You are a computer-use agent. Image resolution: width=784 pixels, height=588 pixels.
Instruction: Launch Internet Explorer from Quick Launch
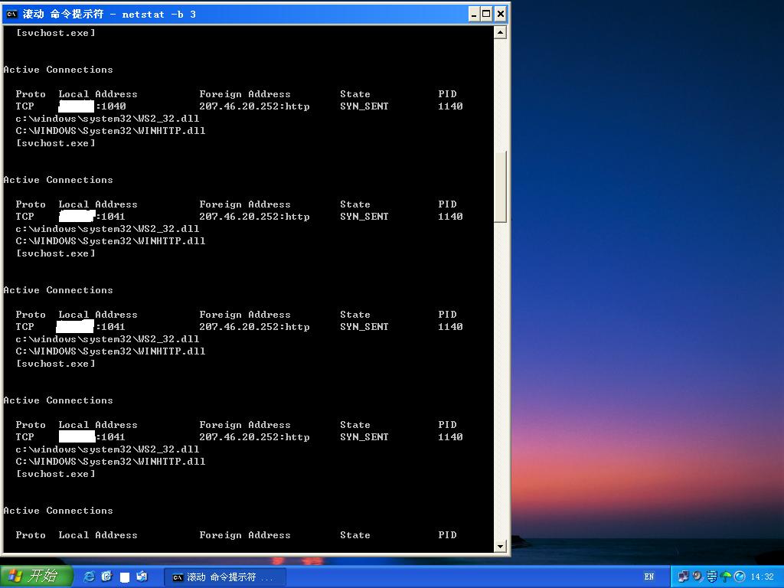(89, 577)
